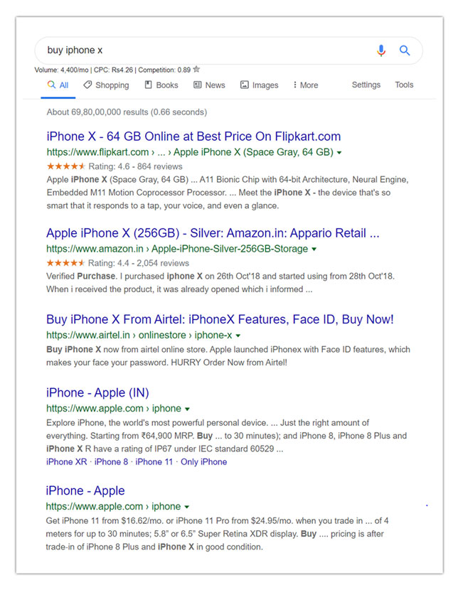Click the Volume 4,400/mo keyword stats line
The width and height of the screenshot is (458, 590).
[112, 70]
